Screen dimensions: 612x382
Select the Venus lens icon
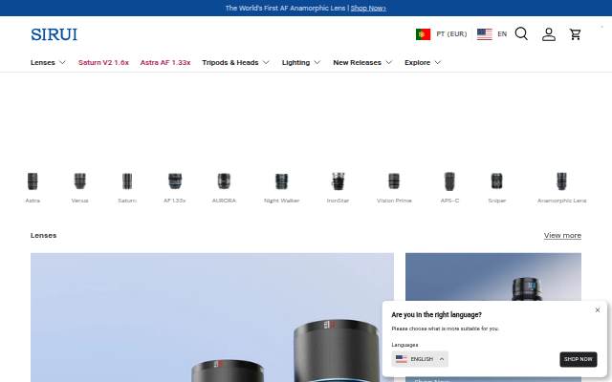[x=79, y=181]
